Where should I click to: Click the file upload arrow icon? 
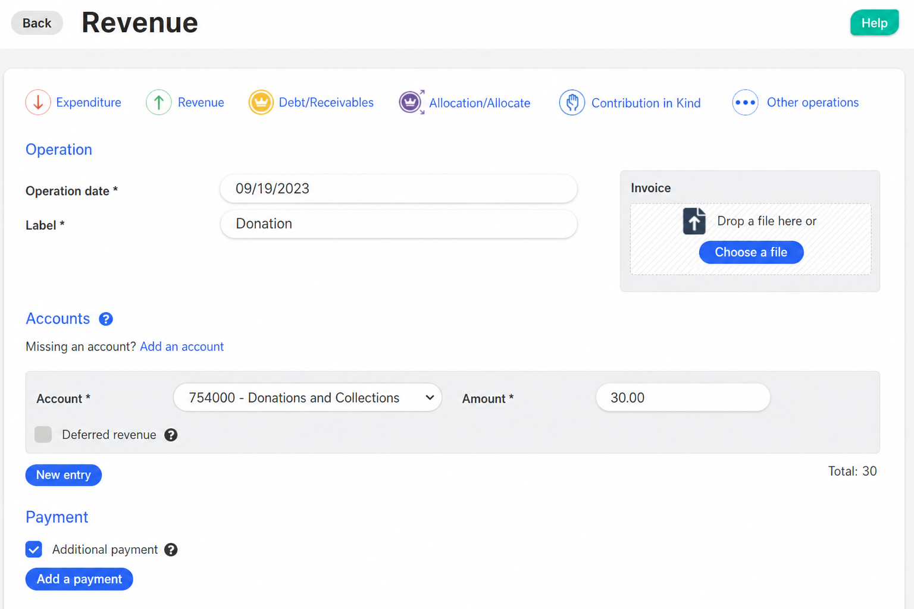click(694, 221)
